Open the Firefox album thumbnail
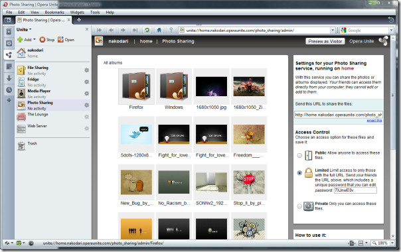Screen dimensions: 401x252 pyautogui.click(x=136, y=86)
